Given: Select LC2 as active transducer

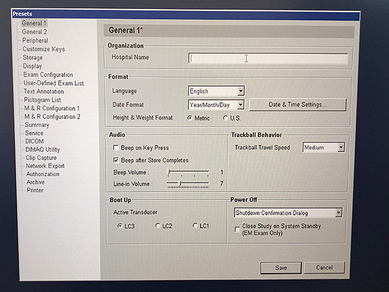Looking at the screenshot, I should click(x=157, y=226).
